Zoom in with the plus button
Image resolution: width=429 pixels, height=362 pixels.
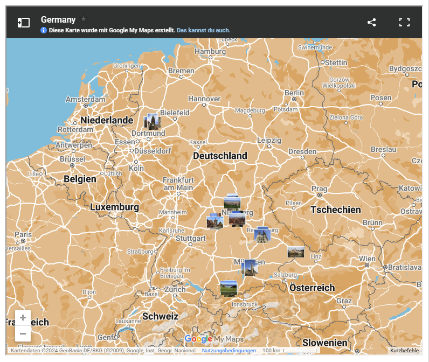23,318
